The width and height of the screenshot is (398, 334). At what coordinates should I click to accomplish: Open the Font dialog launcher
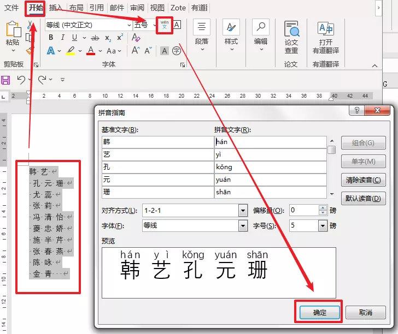click(x=182, y=65)
